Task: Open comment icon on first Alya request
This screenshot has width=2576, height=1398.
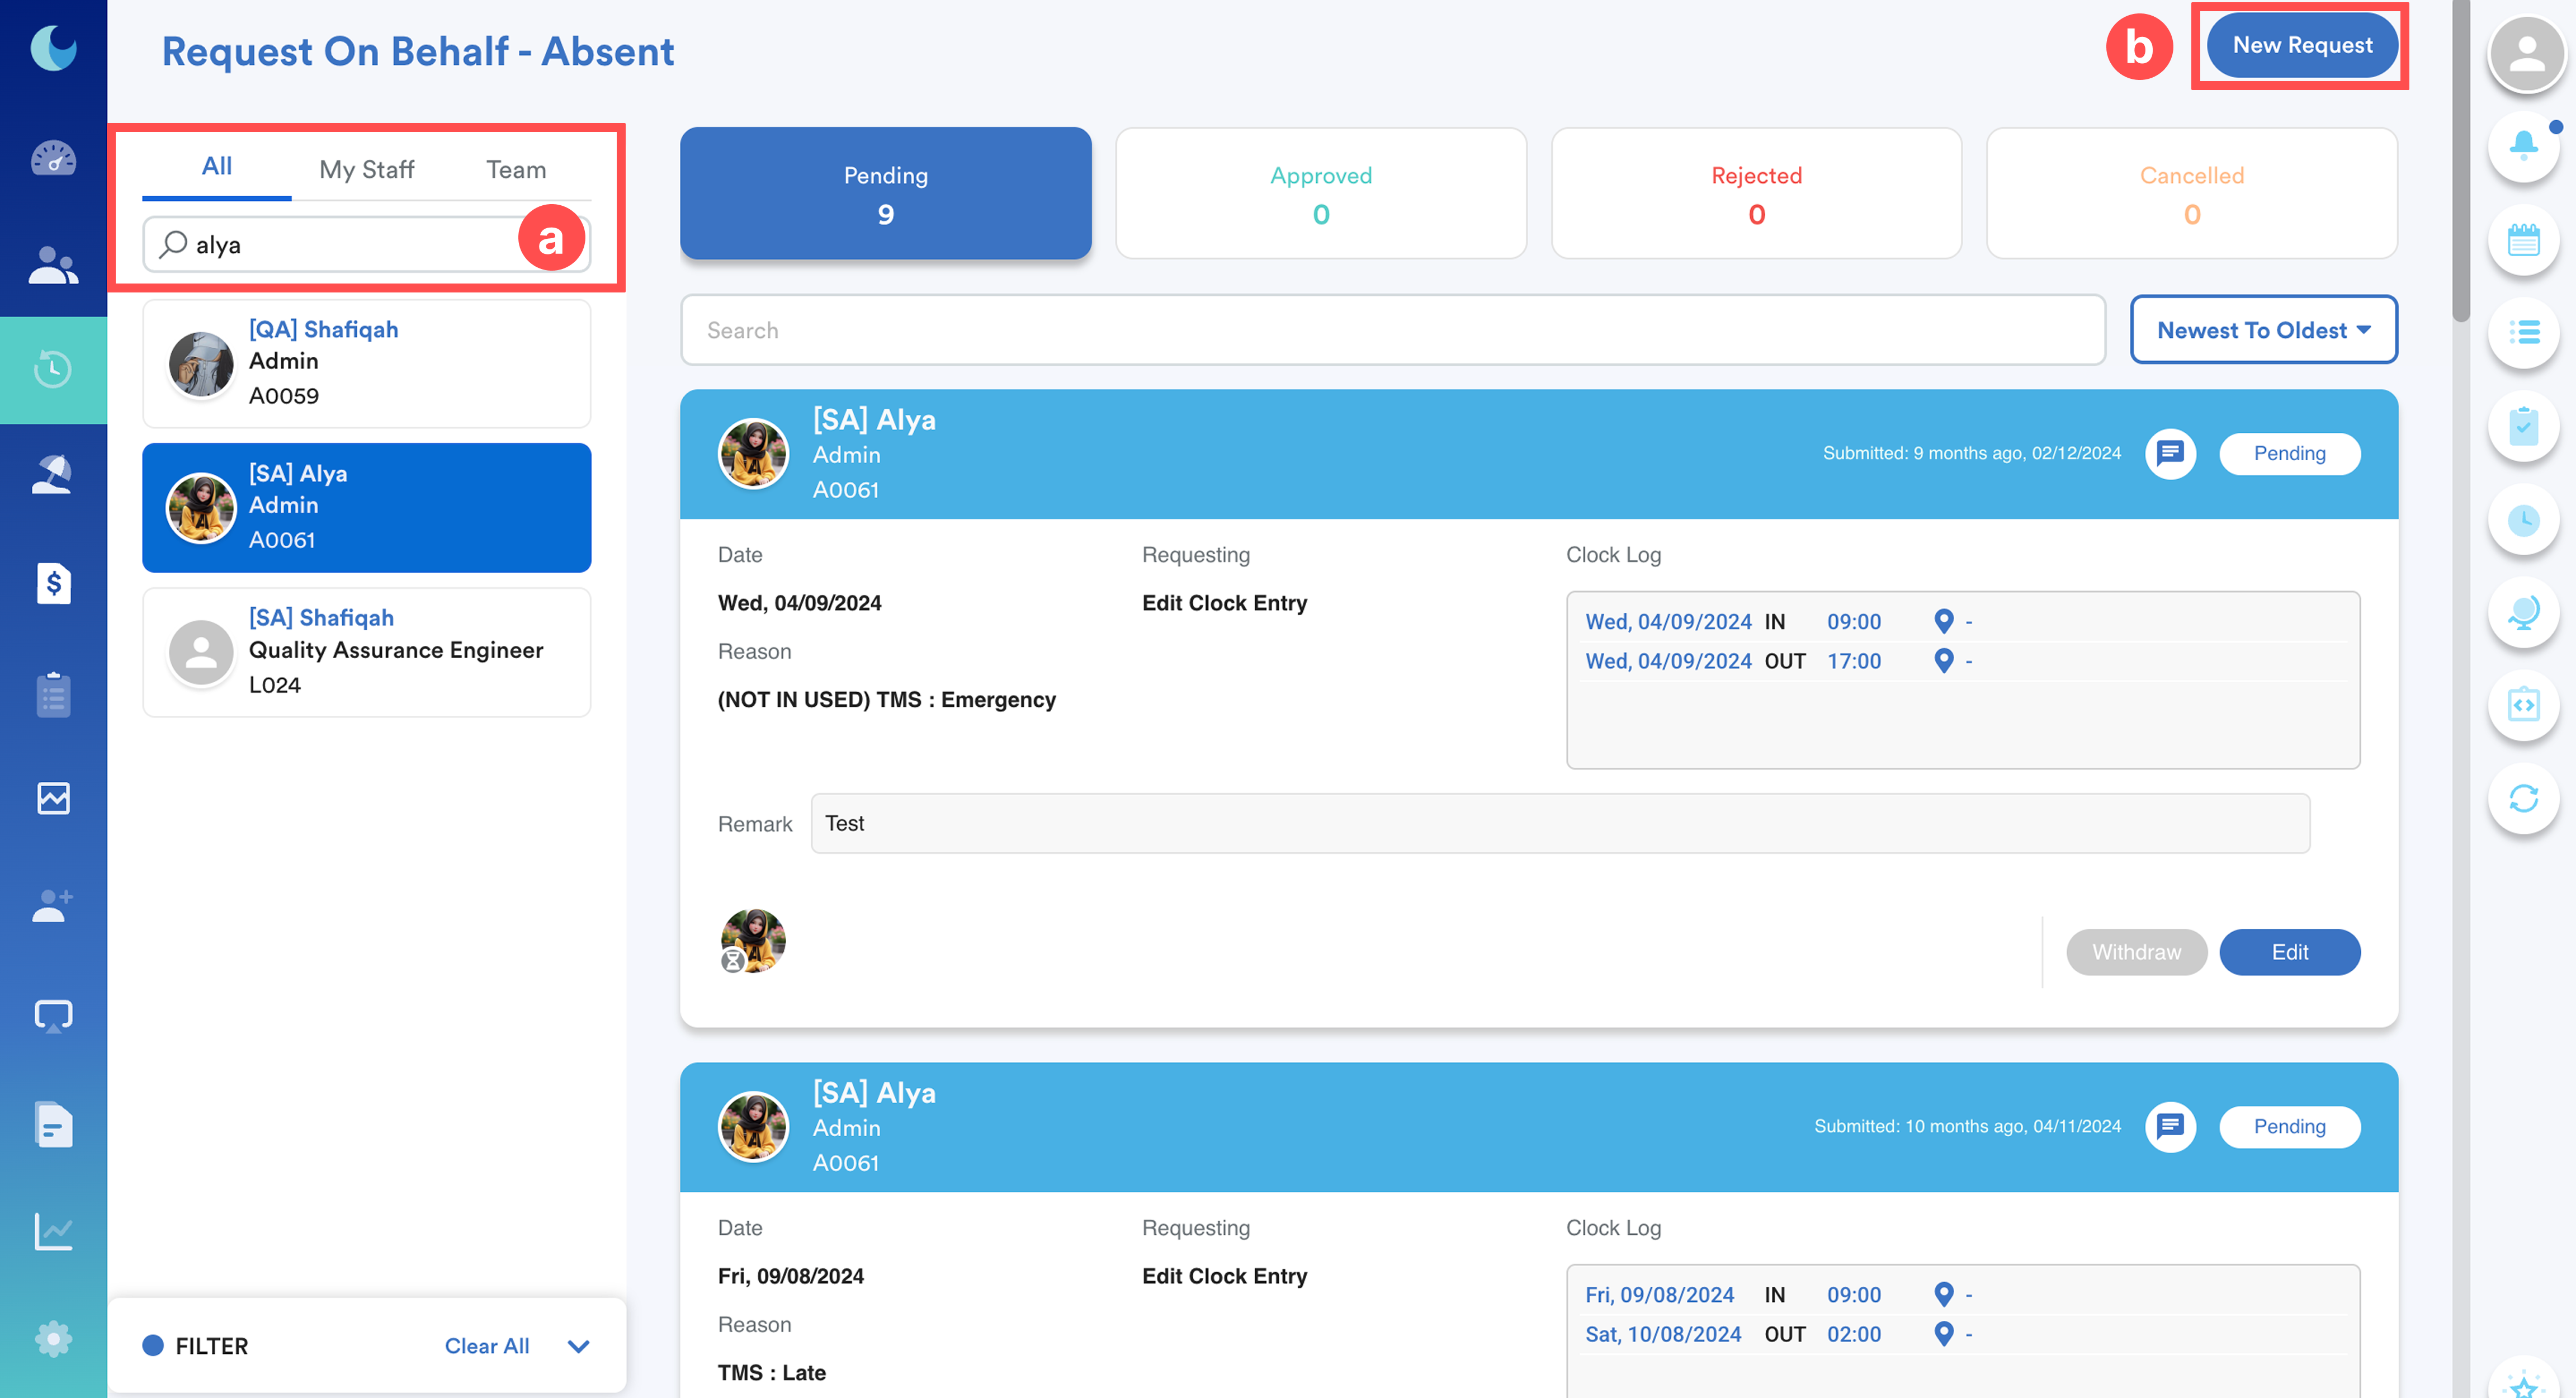Action: tap(2170, 454)
